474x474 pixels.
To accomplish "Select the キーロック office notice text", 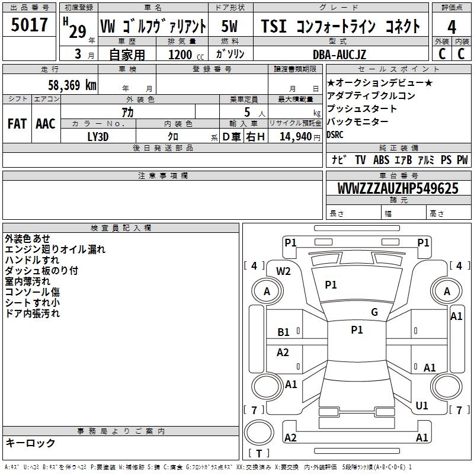I will coord(30,443).
